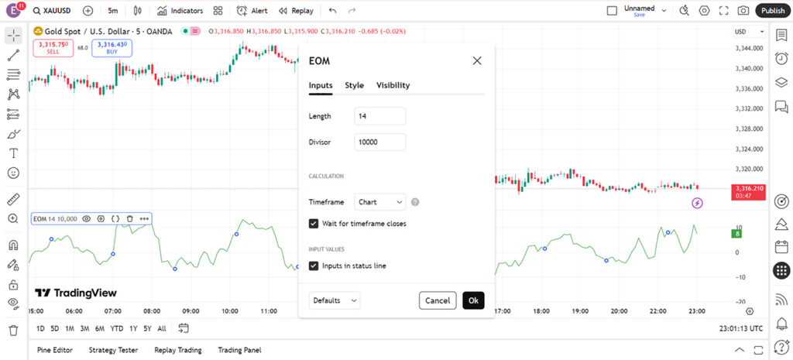Screen dimensions: 793x360
Task: Open the patterns drawing tool
Action: (x=14, y=94)
